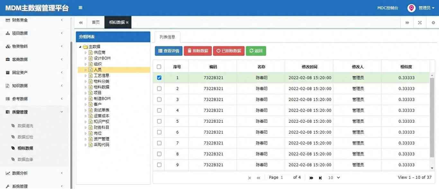Viewport: 439px width, 189px height.
Task: Collapse the 主数据 tree root arrow
Action: [x=80, y=47]
